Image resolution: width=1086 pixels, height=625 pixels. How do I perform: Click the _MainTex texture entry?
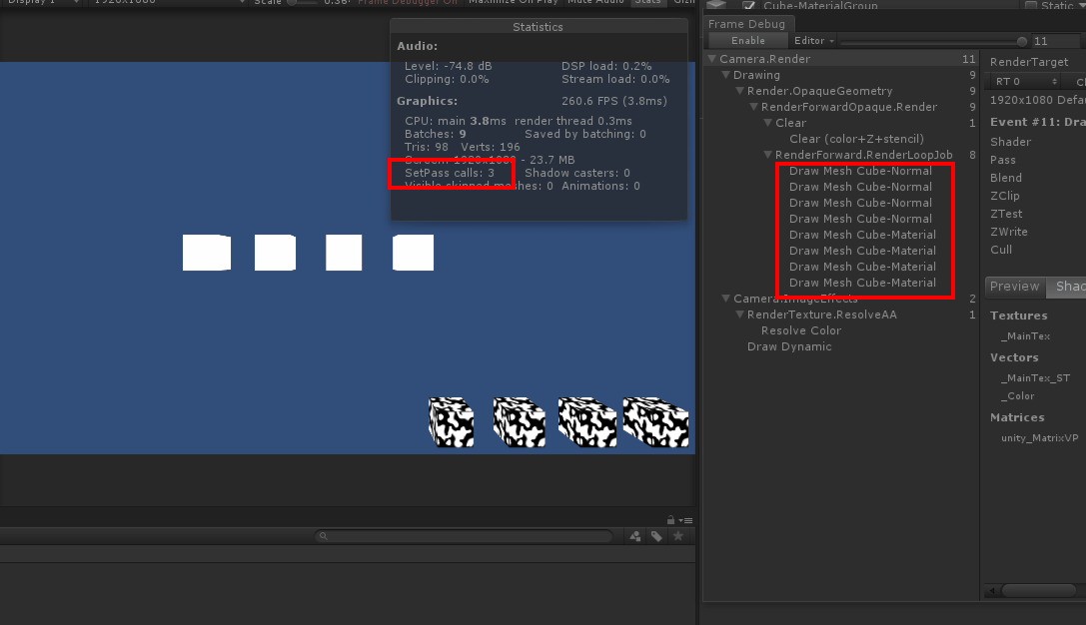tap(1025, 335)
